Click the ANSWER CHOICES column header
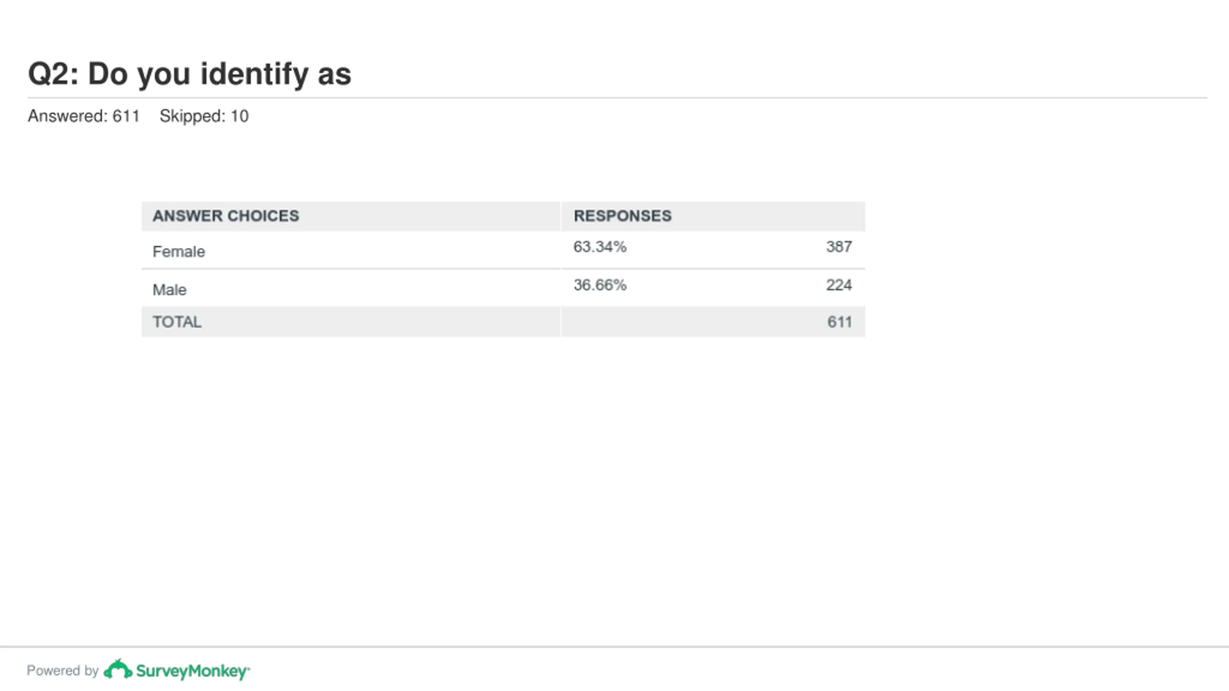 point(226,216)
